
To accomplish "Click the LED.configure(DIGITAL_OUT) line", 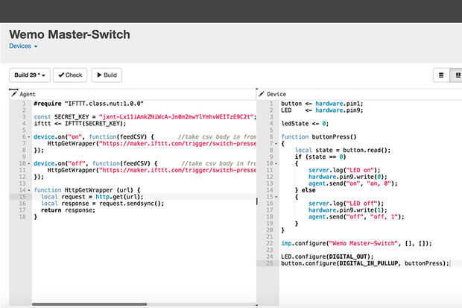I will pos(327,257).
